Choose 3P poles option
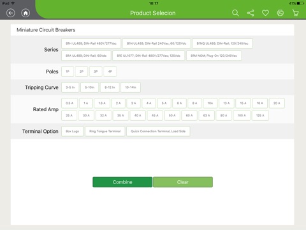Viewport: 306px width, 230px height. [96, 72]
